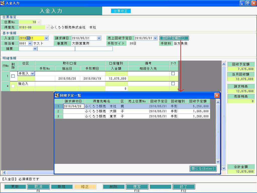Click the 手形期日 cell 2010/06/19
Image resolution: width=257 pixels, height=193 pixels.
[93, 79]
